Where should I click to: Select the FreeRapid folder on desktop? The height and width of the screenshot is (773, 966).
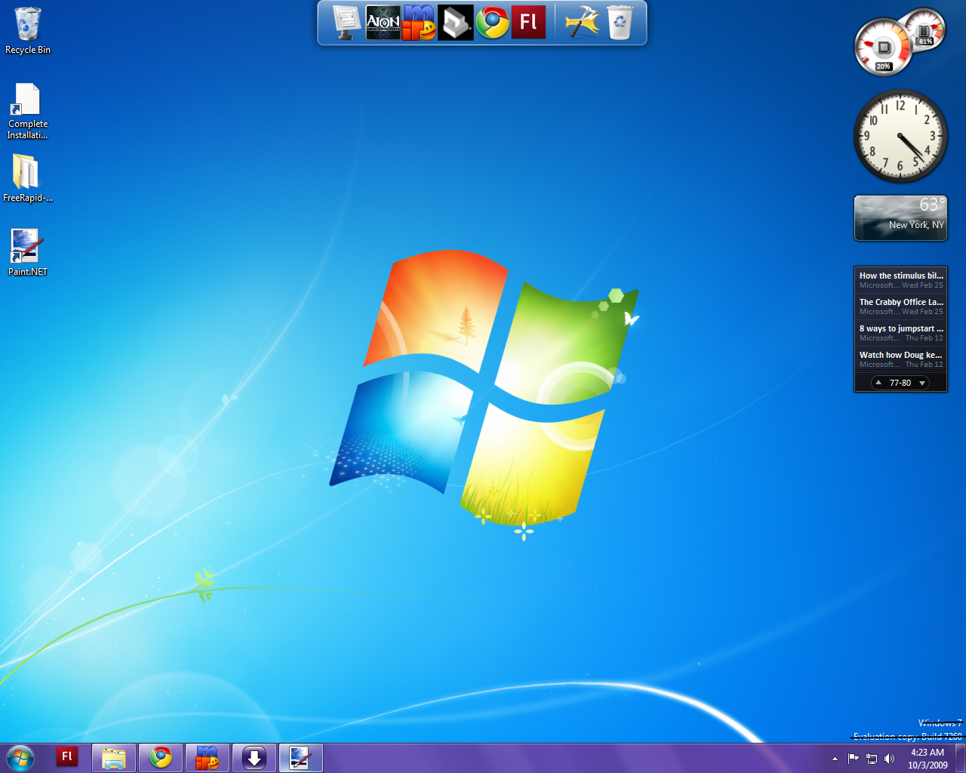(27, 178)
